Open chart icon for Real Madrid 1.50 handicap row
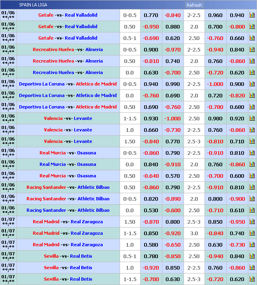257x285 pixels. (x=252, y=222)
